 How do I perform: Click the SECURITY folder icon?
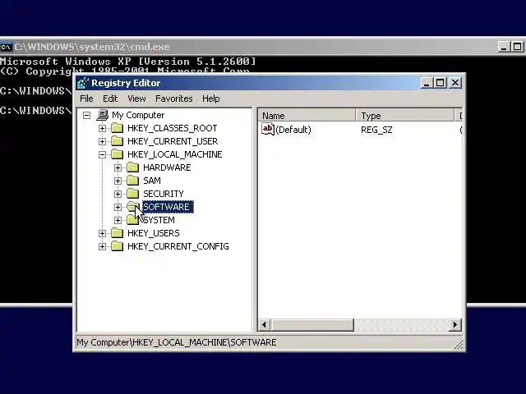coord(133,194)
